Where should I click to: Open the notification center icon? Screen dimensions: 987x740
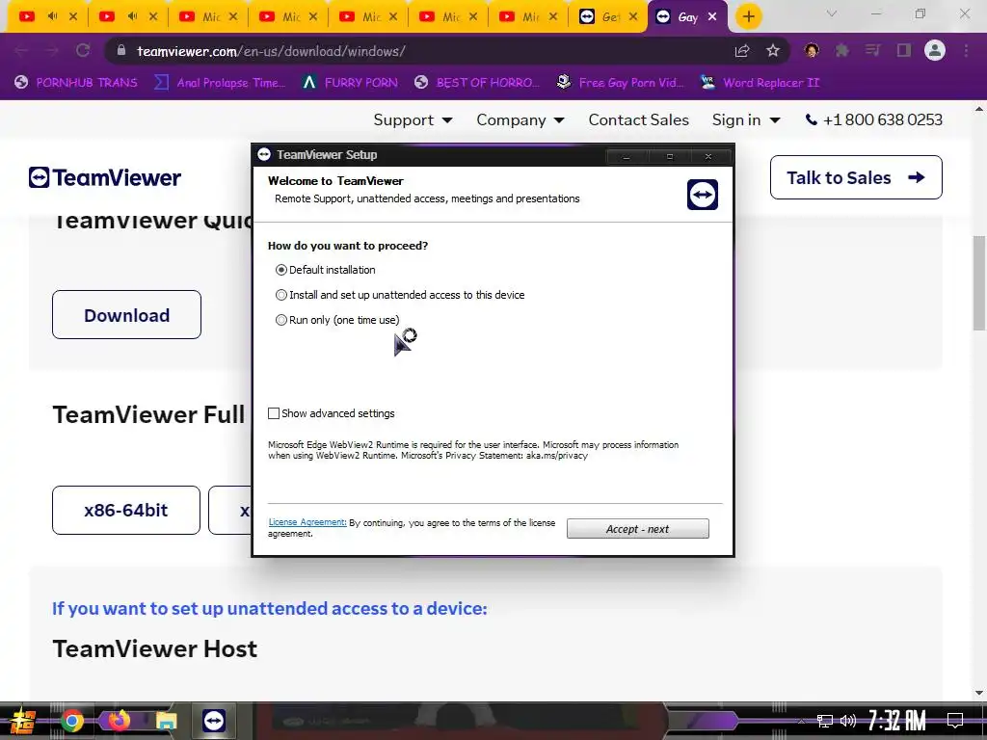pos(955,721)
